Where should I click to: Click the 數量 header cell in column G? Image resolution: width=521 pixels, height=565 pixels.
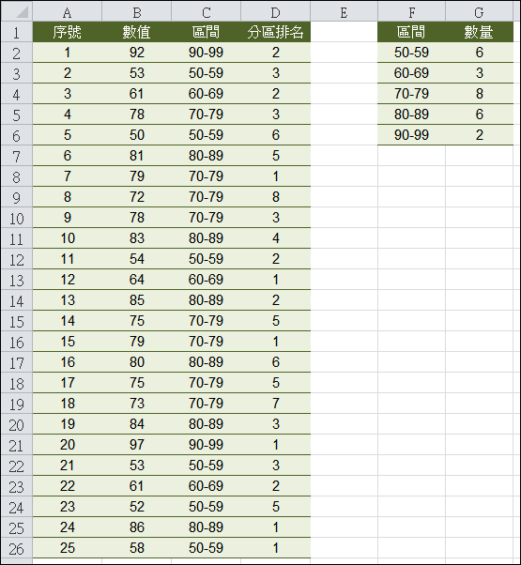(479, 33)
